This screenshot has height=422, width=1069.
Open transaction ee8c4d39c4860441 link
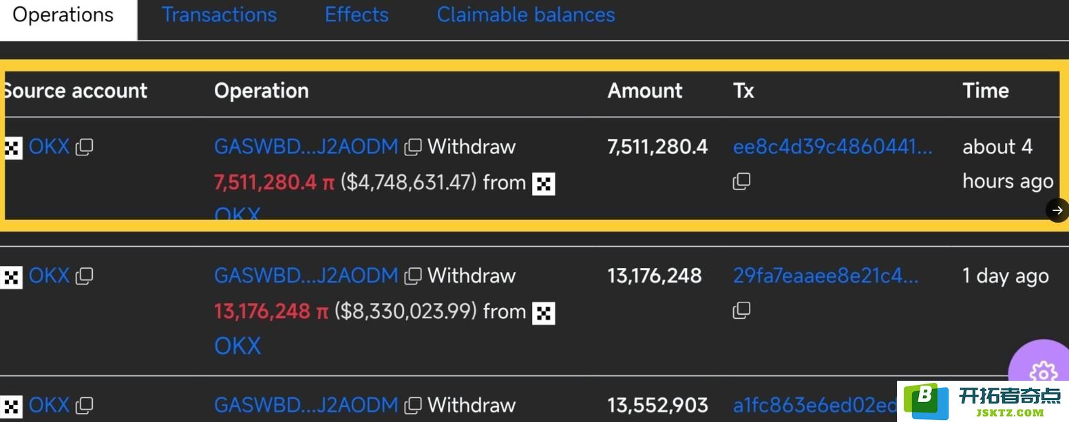(x=833, y=146)
